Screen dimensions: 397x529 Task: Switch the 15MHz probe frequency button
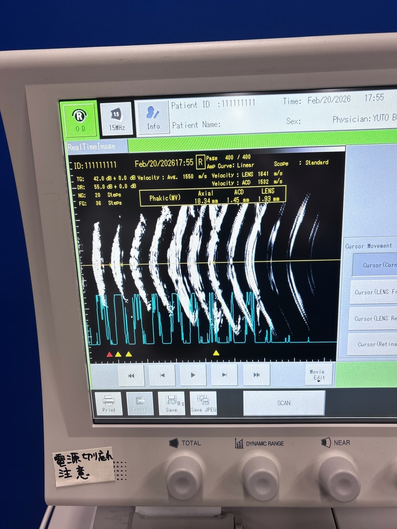(x=117, y=119)
